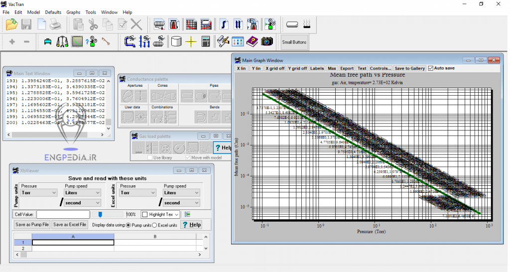The height and width of the screenshot is (272, 510).
Task: Click the balance scale icon
Action: tap(62, 42)
